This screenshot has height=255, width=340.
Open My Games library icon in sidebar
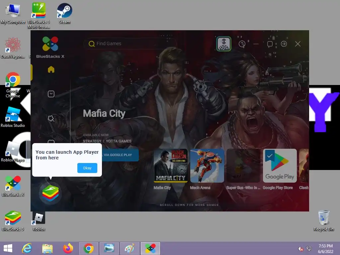[51, 94]
